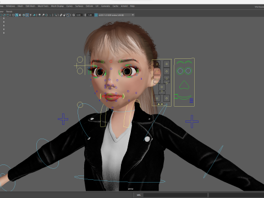This screenshot has height=198, width=264.
Task: Open the ACES sRGB view transform dropdown
Action: click(117, 15)
